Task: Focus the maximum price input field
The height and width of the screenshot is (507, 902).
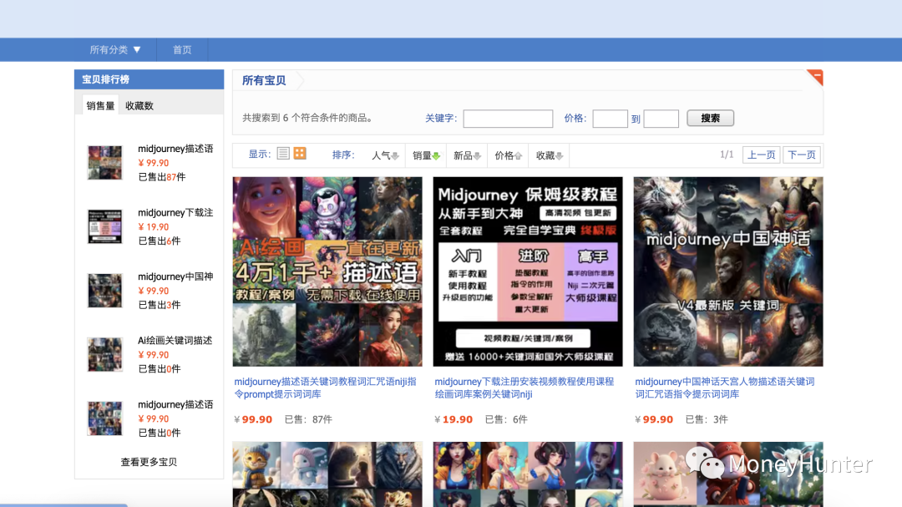Action: [661, 119]
